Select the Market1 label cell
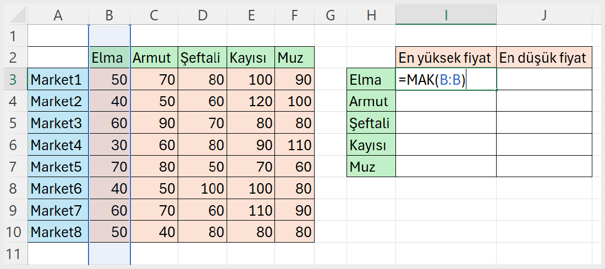 click(x=58, y=80)
